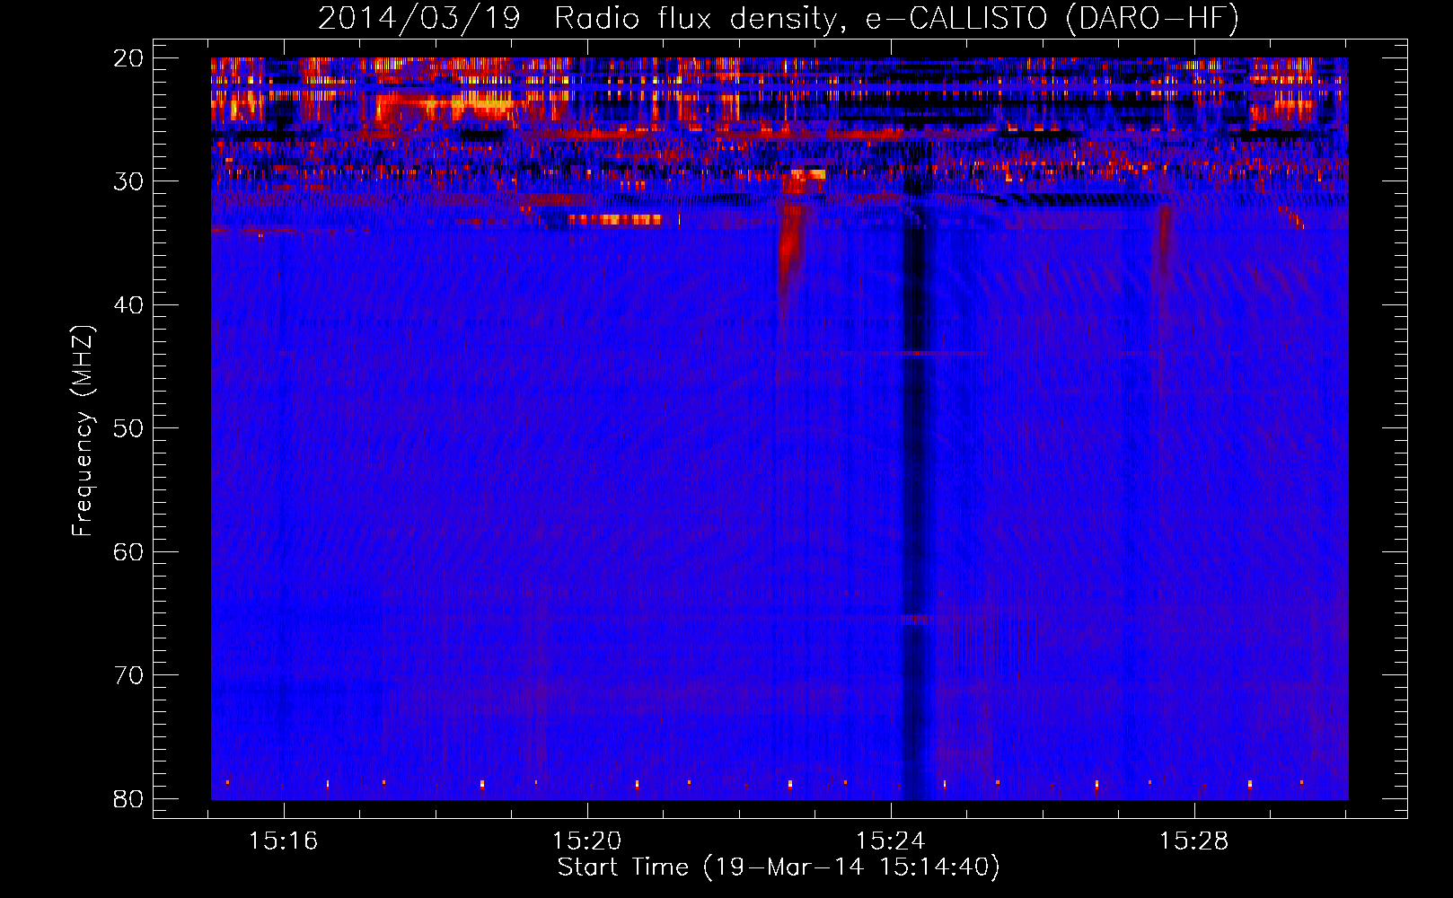The width and height of the screenshot is (1453, 898).
Task: Click the 40 MHz frequency tick label
Action: pyautogui.click(x=129, y=305)
